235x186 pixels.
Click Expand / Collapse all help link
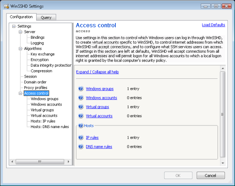97,72
